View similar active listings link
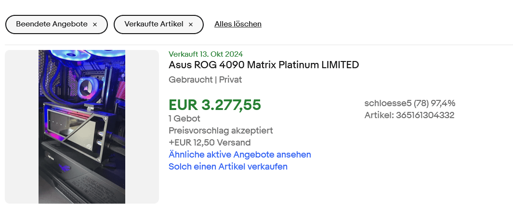This screenshot has width=513, height=207. (240, 155)
